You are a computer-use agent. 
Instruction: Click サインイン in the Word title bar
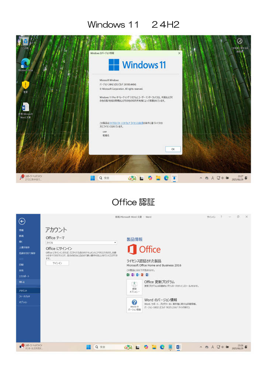(211, 217)
